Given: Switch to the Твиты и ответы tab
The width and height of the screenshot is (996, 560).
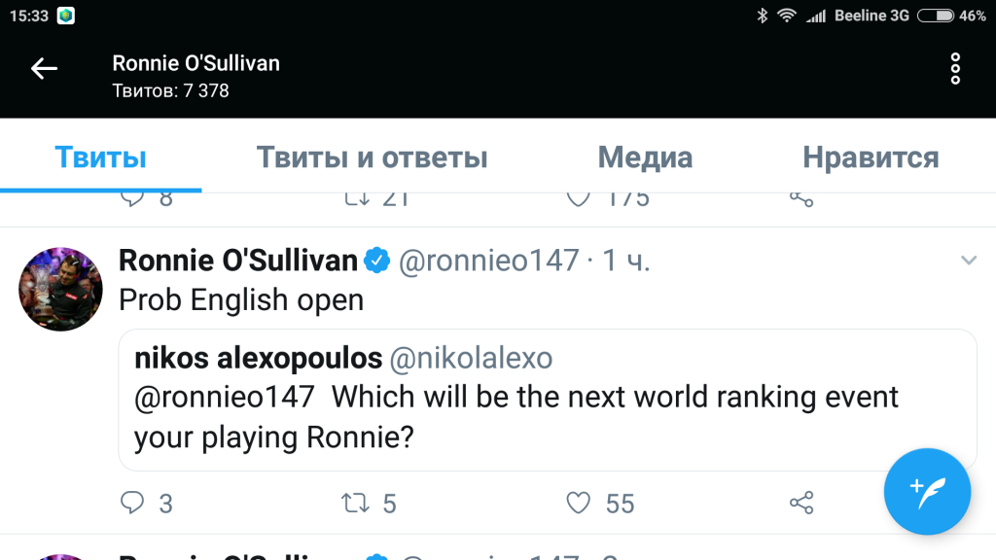Looking at the screenshot, I should click(x=372, y=157).
